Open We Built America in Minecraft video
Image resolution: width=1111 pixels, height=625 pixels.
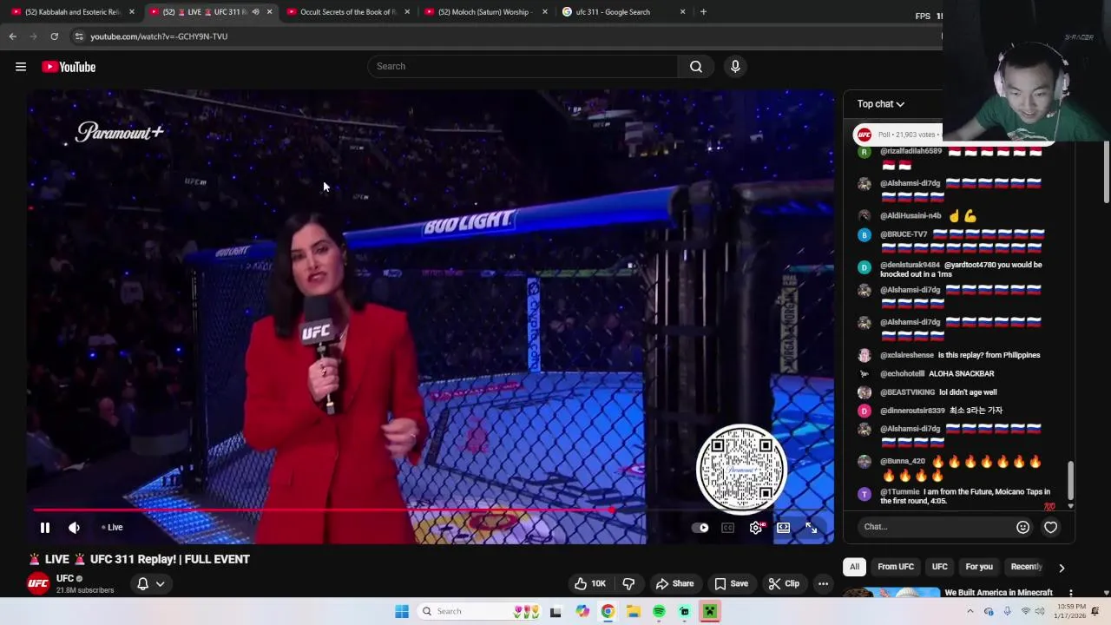(x=998, y=593)
